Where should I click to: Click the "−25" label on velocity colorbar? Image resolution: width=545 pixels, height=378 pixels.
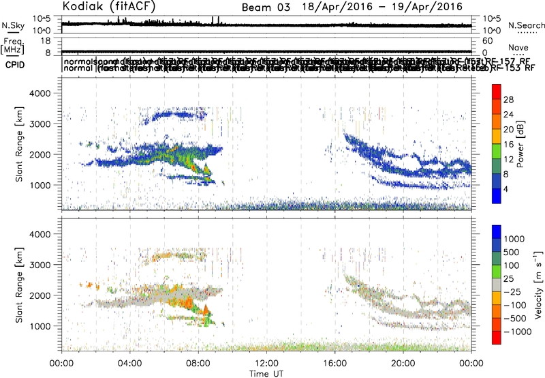point(512,292)
